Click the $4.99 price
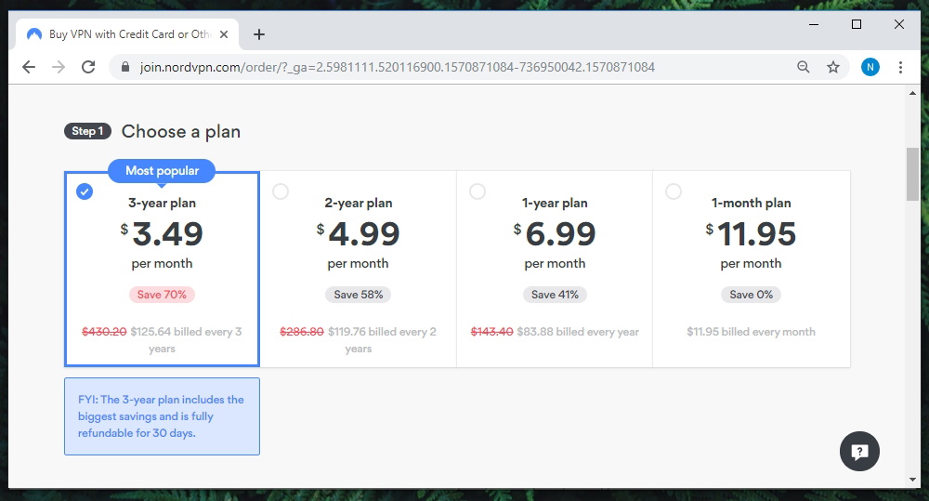The height and width of the screenshot is (501, 929). coord(359,233)
